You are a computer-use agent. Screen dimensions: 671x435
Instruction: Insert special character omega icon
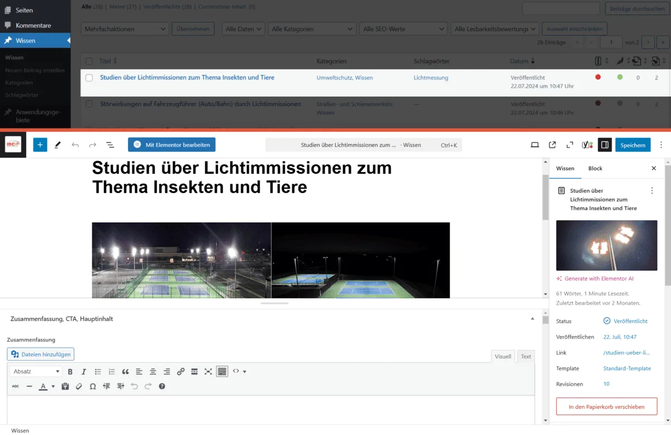(x=93, y=386)
